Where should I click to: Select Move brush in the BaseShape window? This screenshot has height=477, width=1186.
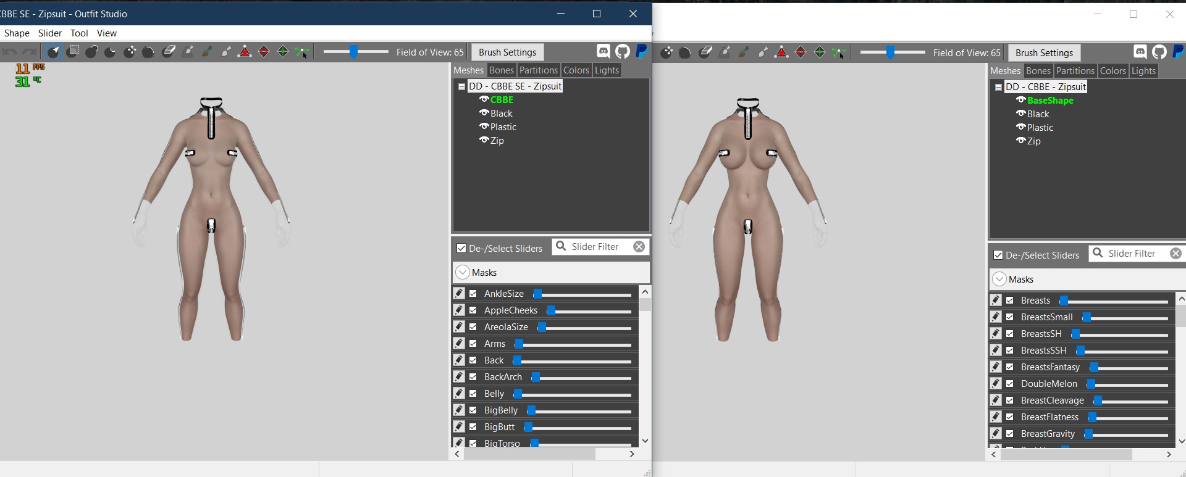(x=667, y=52)
